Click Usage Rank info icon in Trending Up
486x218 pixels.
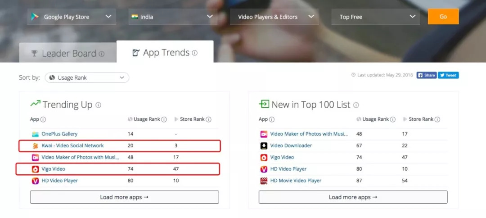click(x=164, y=119)
